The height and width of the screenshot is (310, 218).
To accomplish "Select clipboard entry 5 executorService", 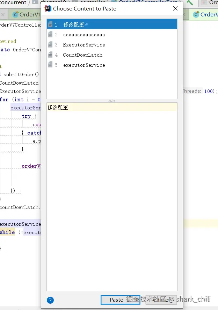I will 112,65.
